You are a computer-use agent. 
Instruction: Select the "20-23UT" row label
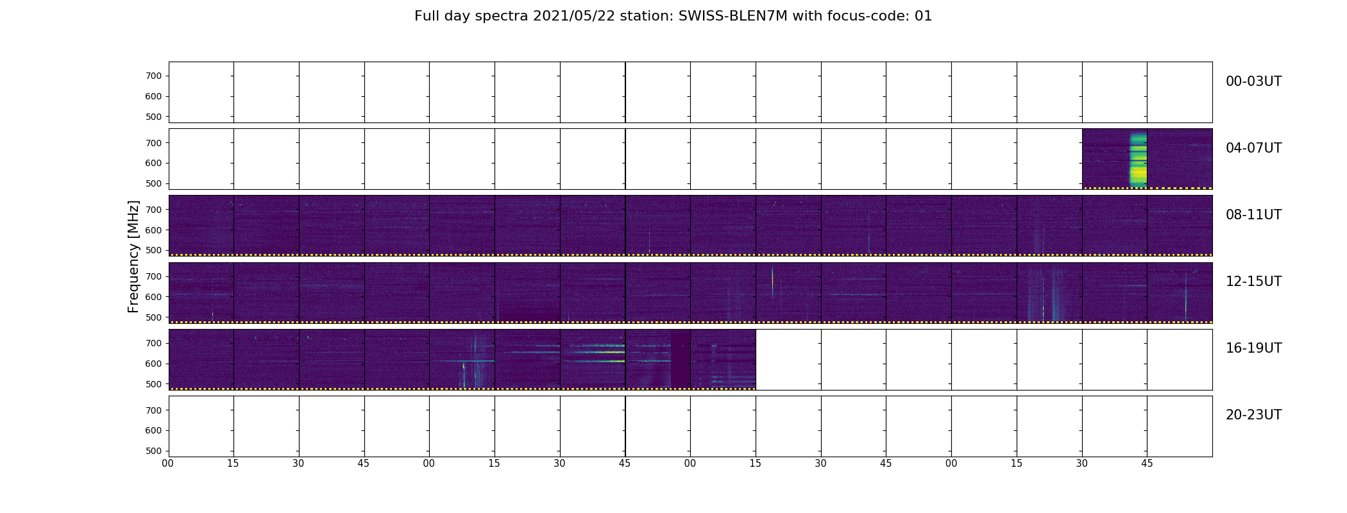click(1253, 415)
